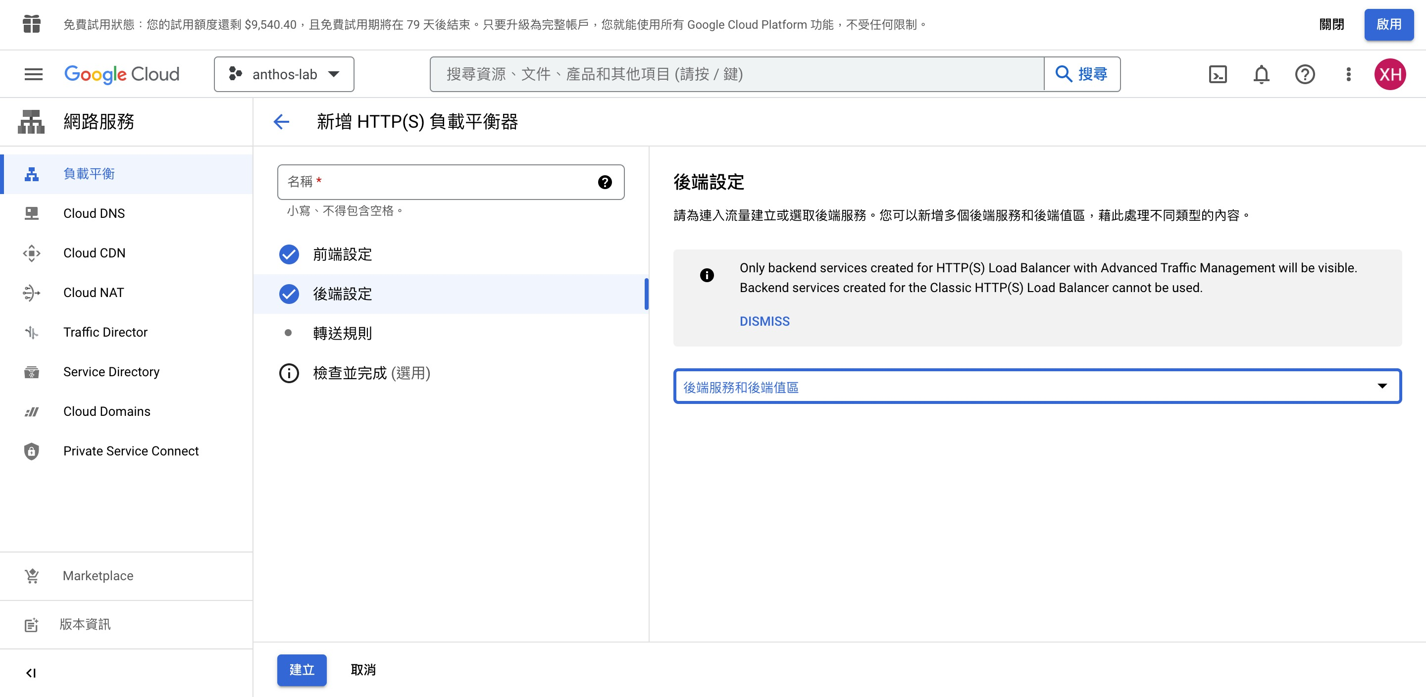Click the blue 建立 button
The width and height of the screenshot is (1426, 697).
302,670
